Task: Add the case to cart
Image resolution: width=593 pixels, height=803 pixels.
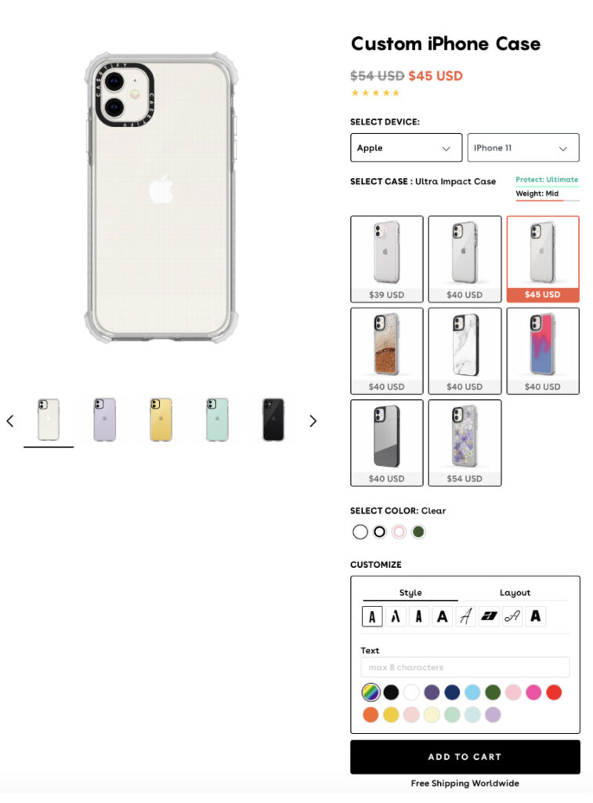Action: pyautogui.click(x=465, y=757)
